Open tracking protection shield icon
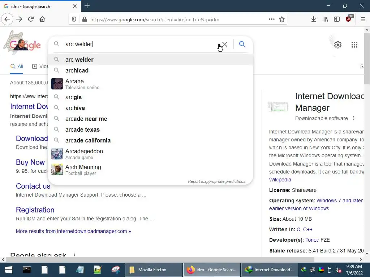 74,19
